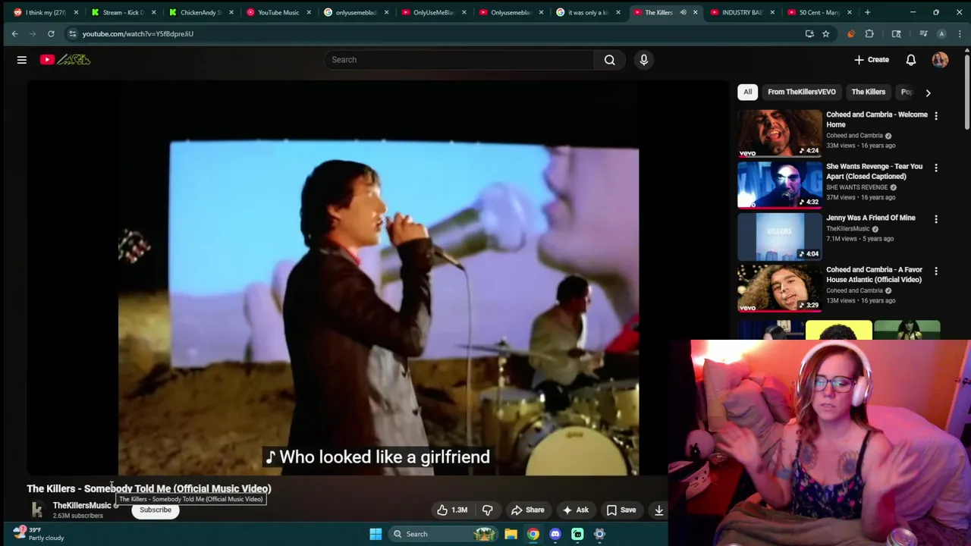Select The Killers filter chip
971x546 pixels.
[x=868, y=92]
